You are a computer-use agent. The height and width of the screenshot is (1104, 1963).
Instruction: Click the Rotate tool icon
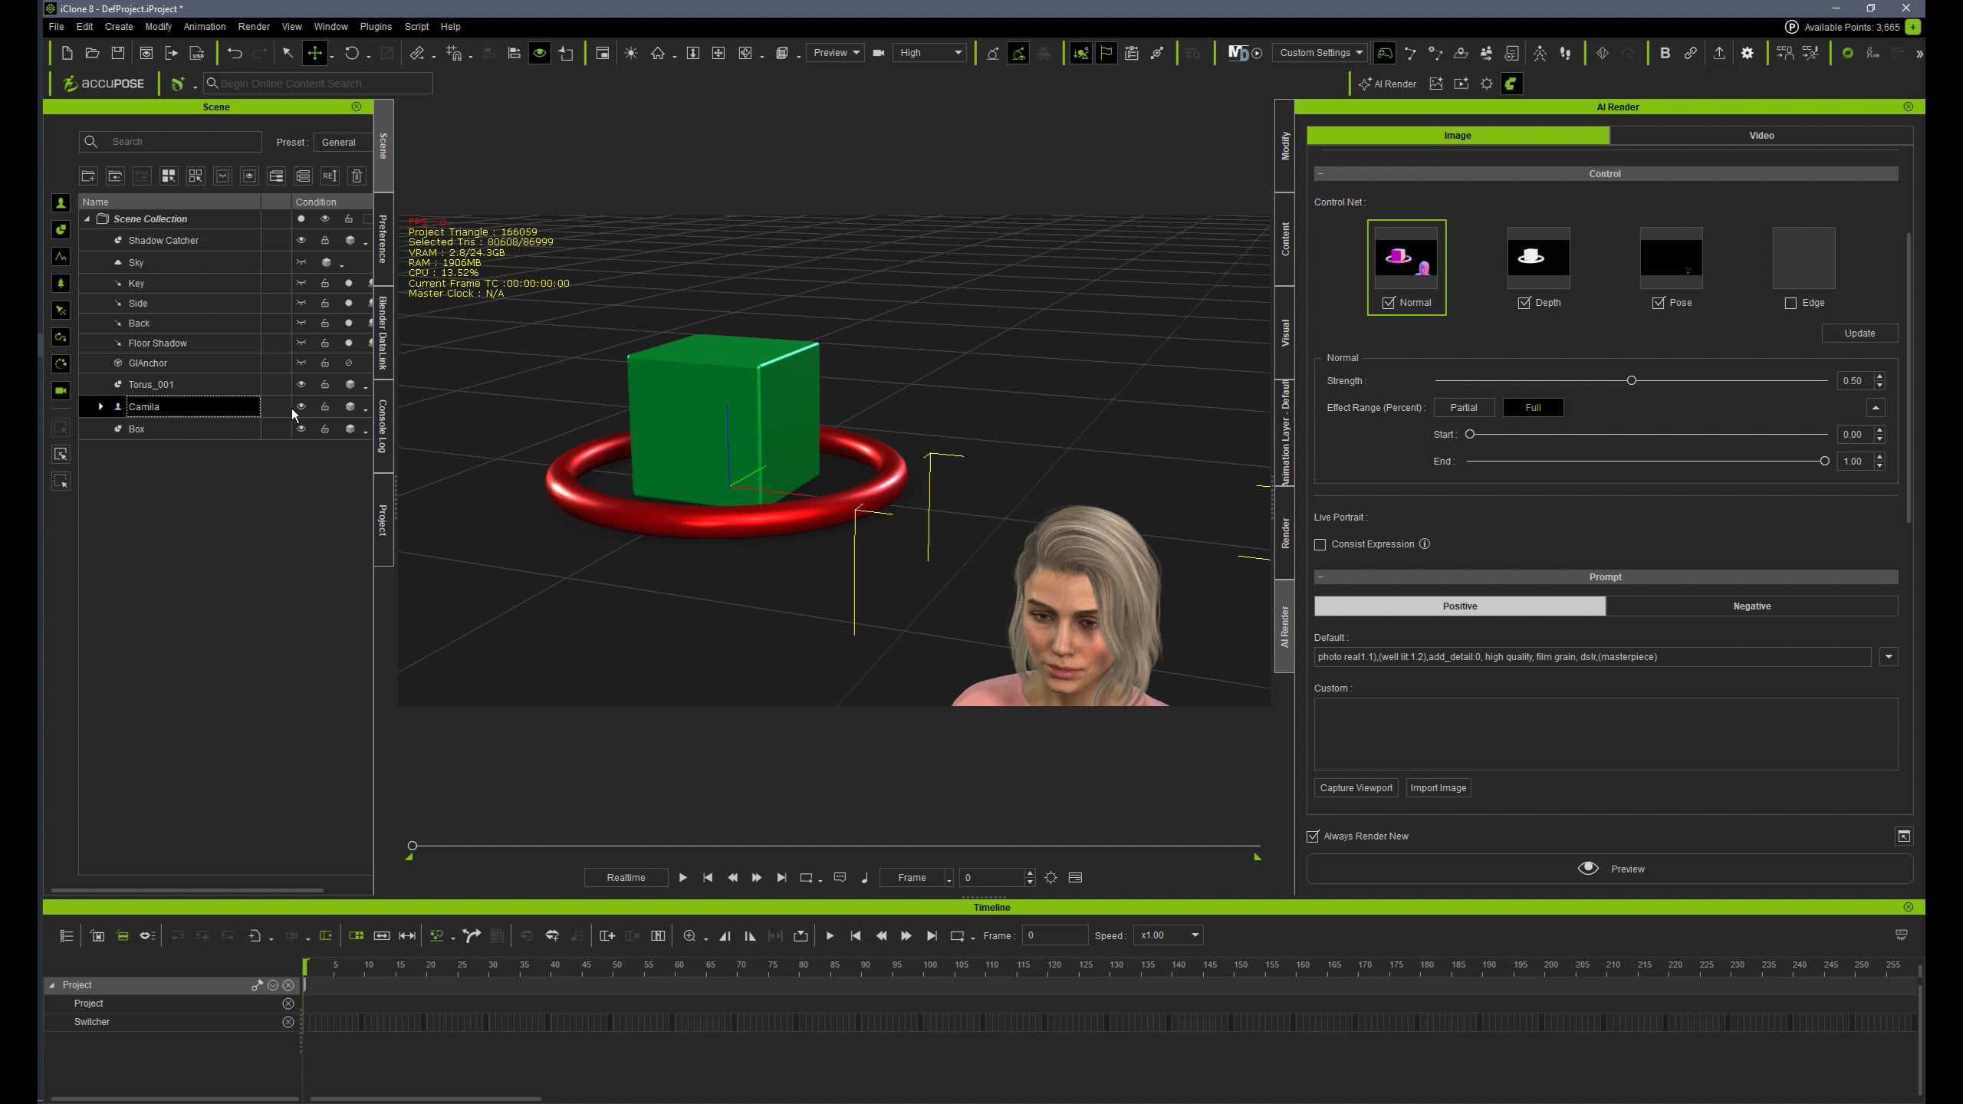(352, 53)
